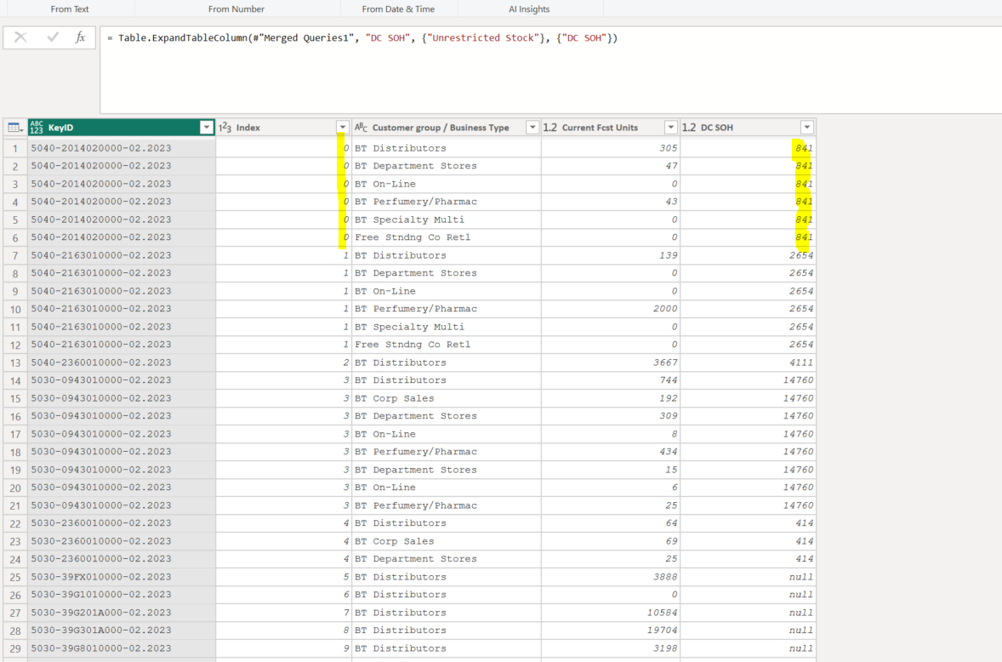The image size is (1002, 662).
Task: Click forecast value 3198 cell
Action: pyautogui.click(x=610, y=648)
